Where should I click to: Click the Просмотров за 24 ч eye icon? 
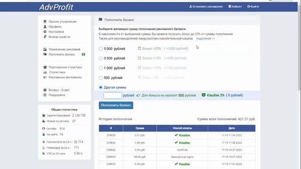(44, 142)
